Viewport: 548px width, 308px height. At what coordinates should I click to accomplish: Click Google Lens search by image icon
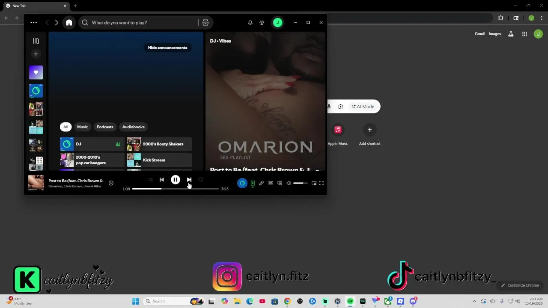click(x=340, y=107)
